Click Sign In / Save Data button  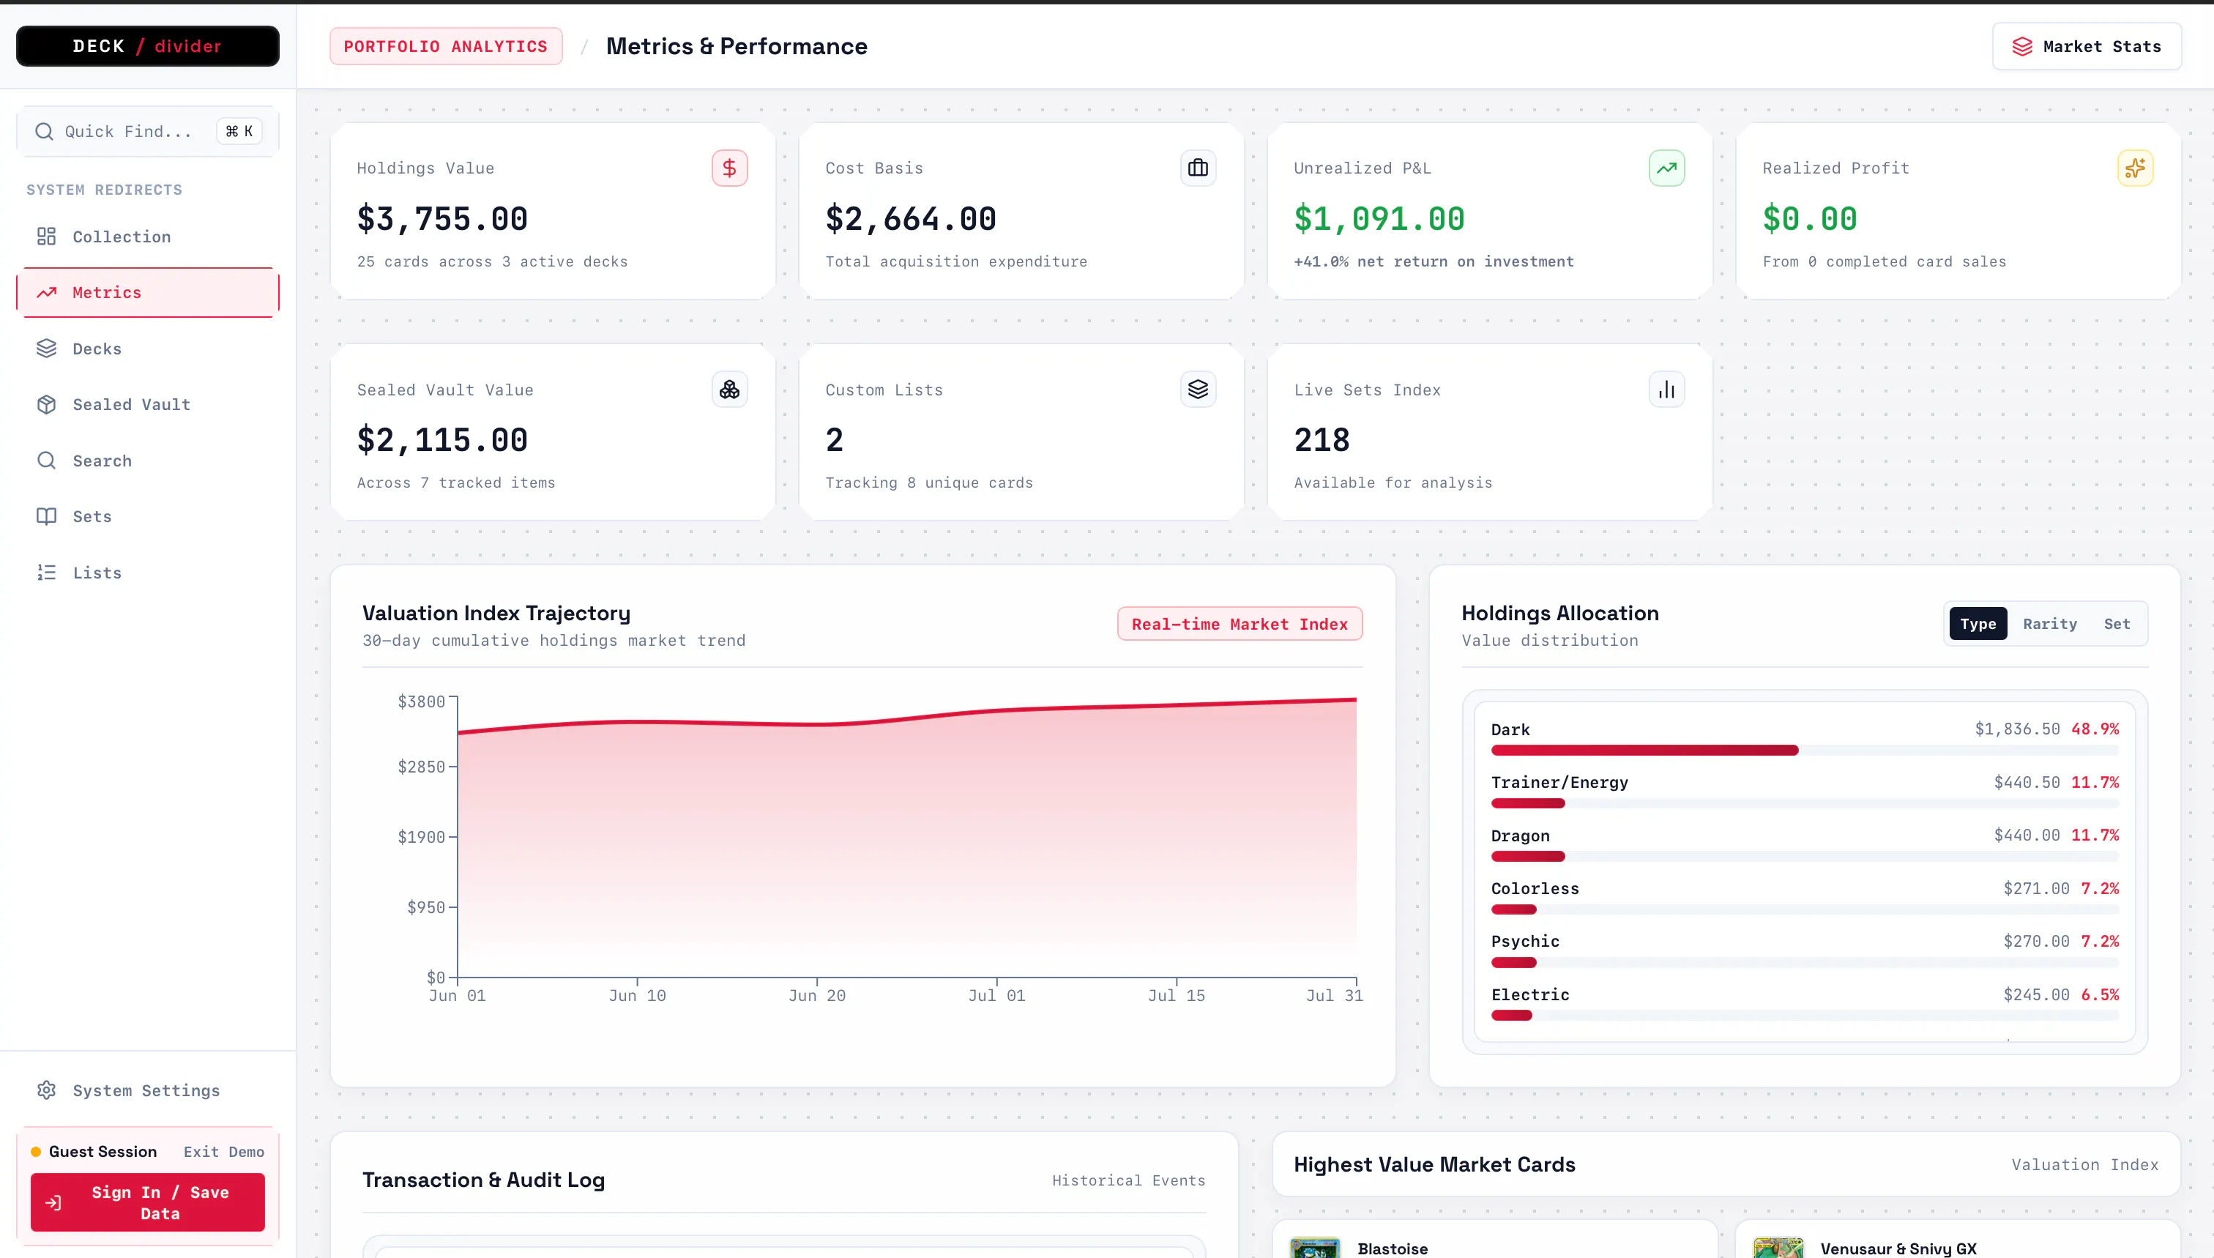[148, 1202]
